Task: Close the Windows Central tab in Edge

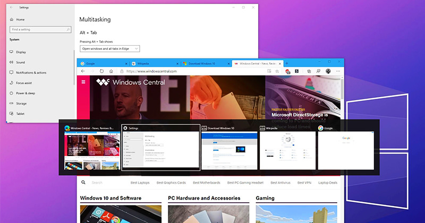Action: coord(280,64)
